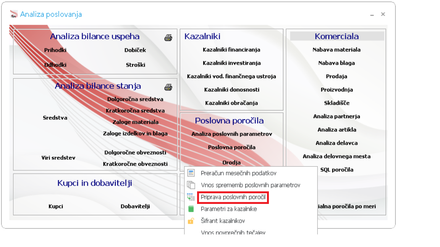This screenshot has width=440, height=247.
Task: Click Kupci in dobavitelji heading
Action: 95,183
